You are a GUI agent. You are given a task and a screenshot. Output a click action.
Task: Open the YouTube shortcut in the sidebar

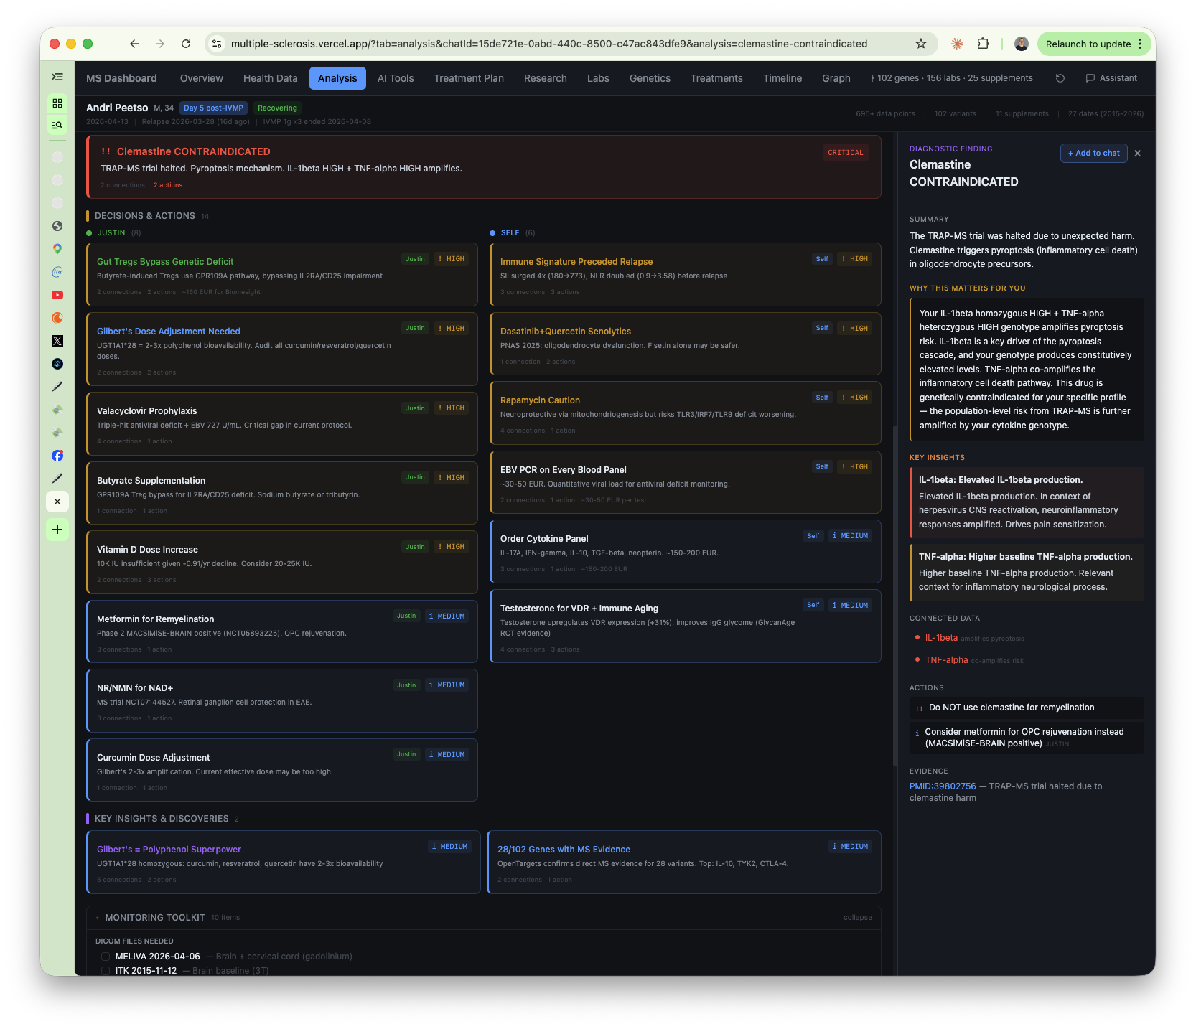pos(57,295)
